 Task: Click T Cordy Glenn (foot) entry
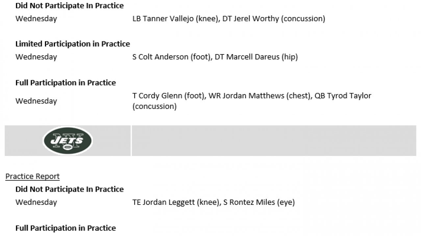point(168,96)
